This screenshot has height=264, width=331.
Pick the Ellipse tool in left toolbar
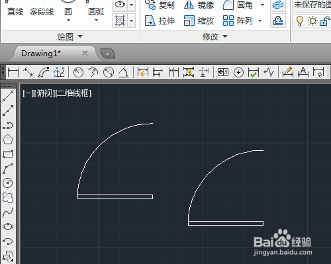8,226
